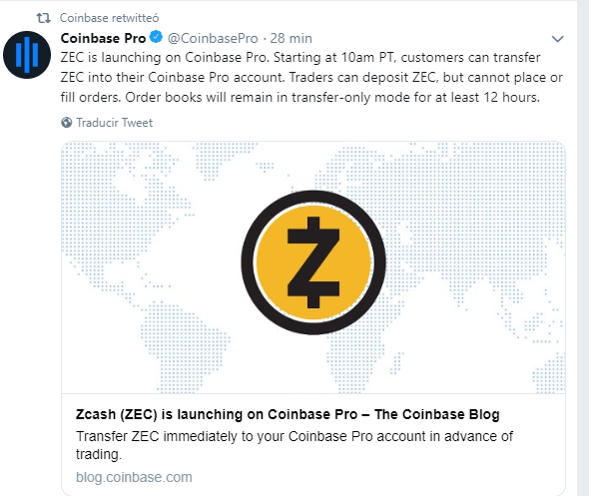Click the @CoinbasePro handle

coord(213,38)
